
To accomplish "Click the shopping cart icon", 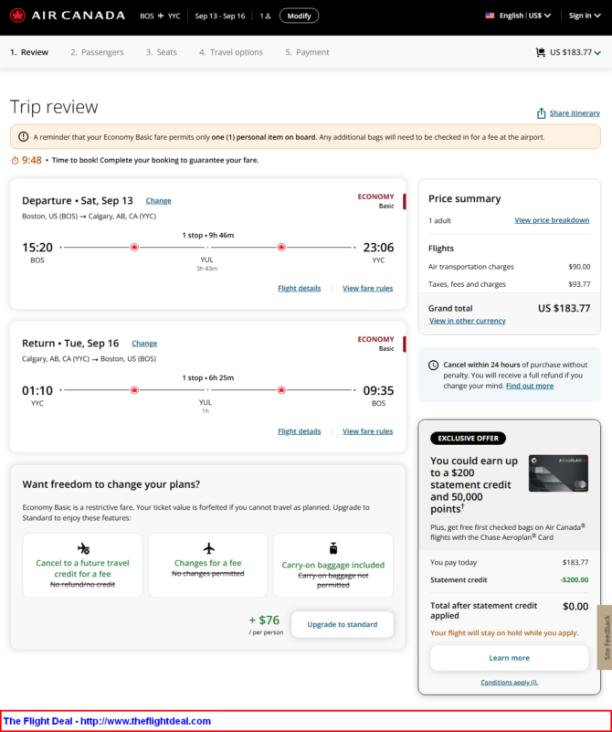I will coord(540,52).
